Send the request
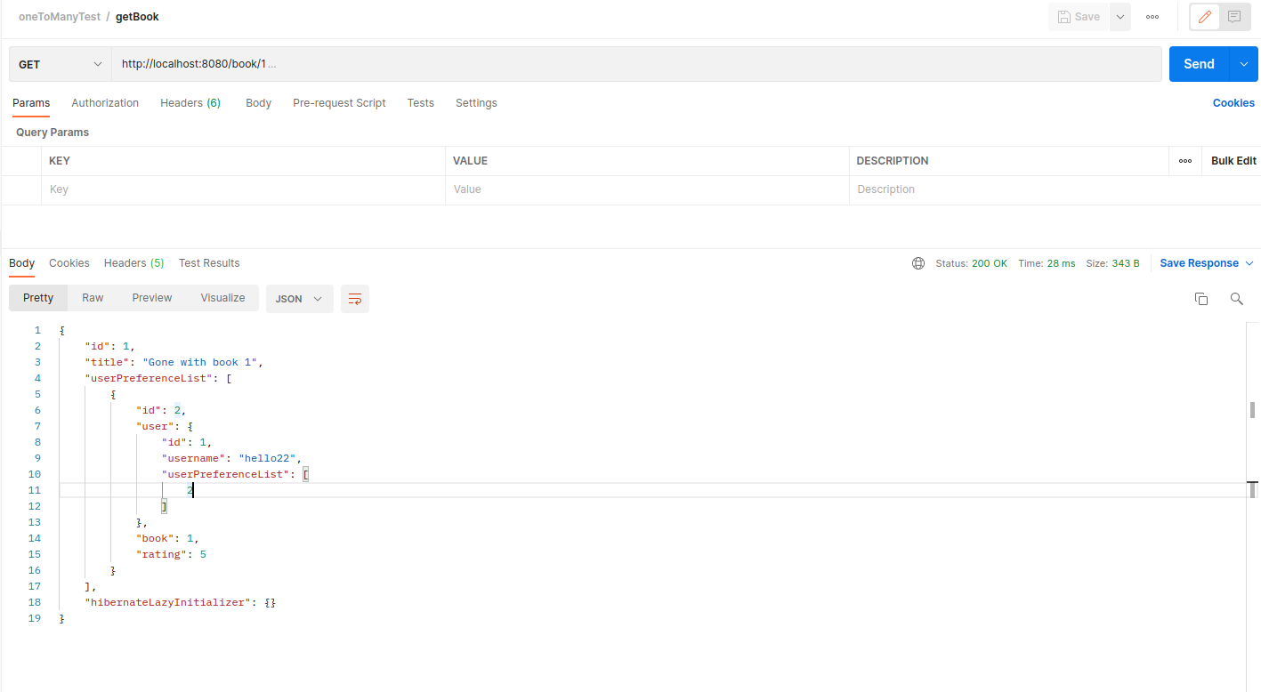 [1199, 64]
